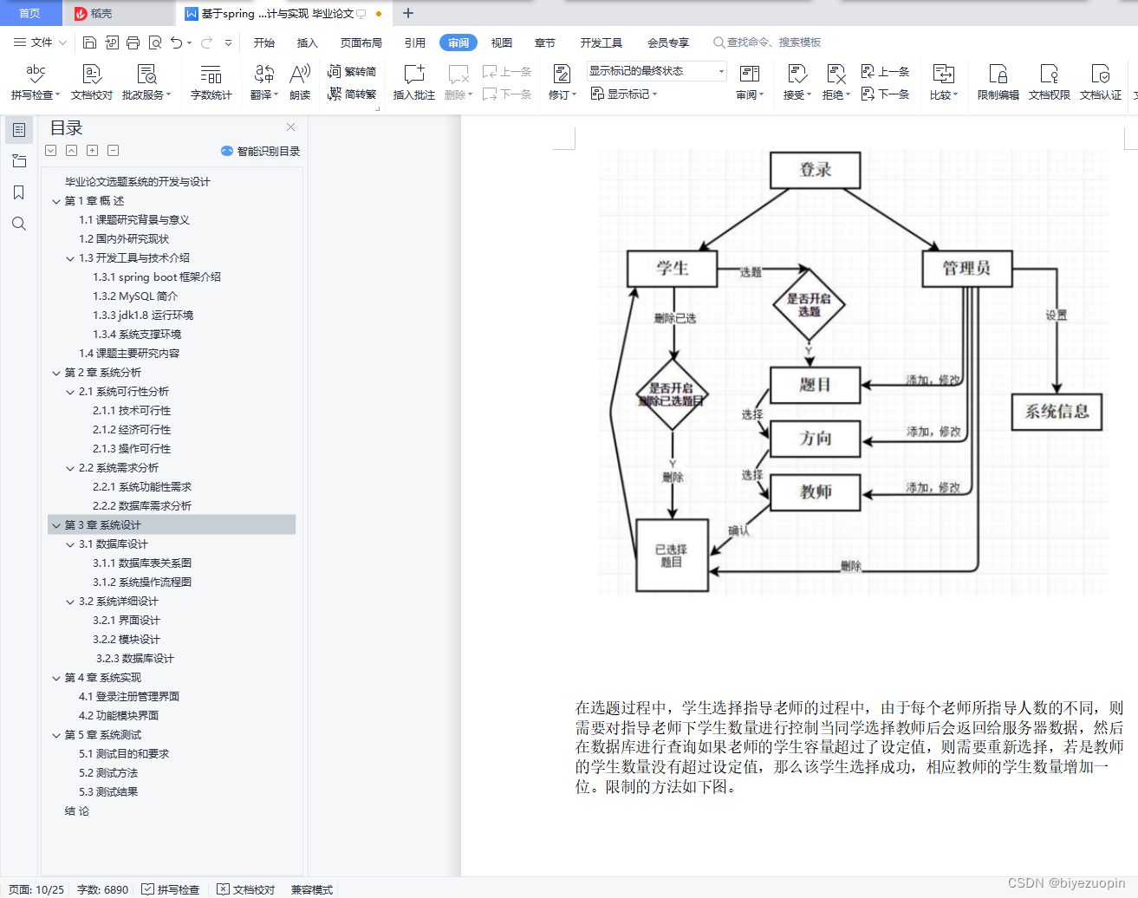Click the undo icon
The height and width of the screenshot is (898, 1138).
coord(177,42)
